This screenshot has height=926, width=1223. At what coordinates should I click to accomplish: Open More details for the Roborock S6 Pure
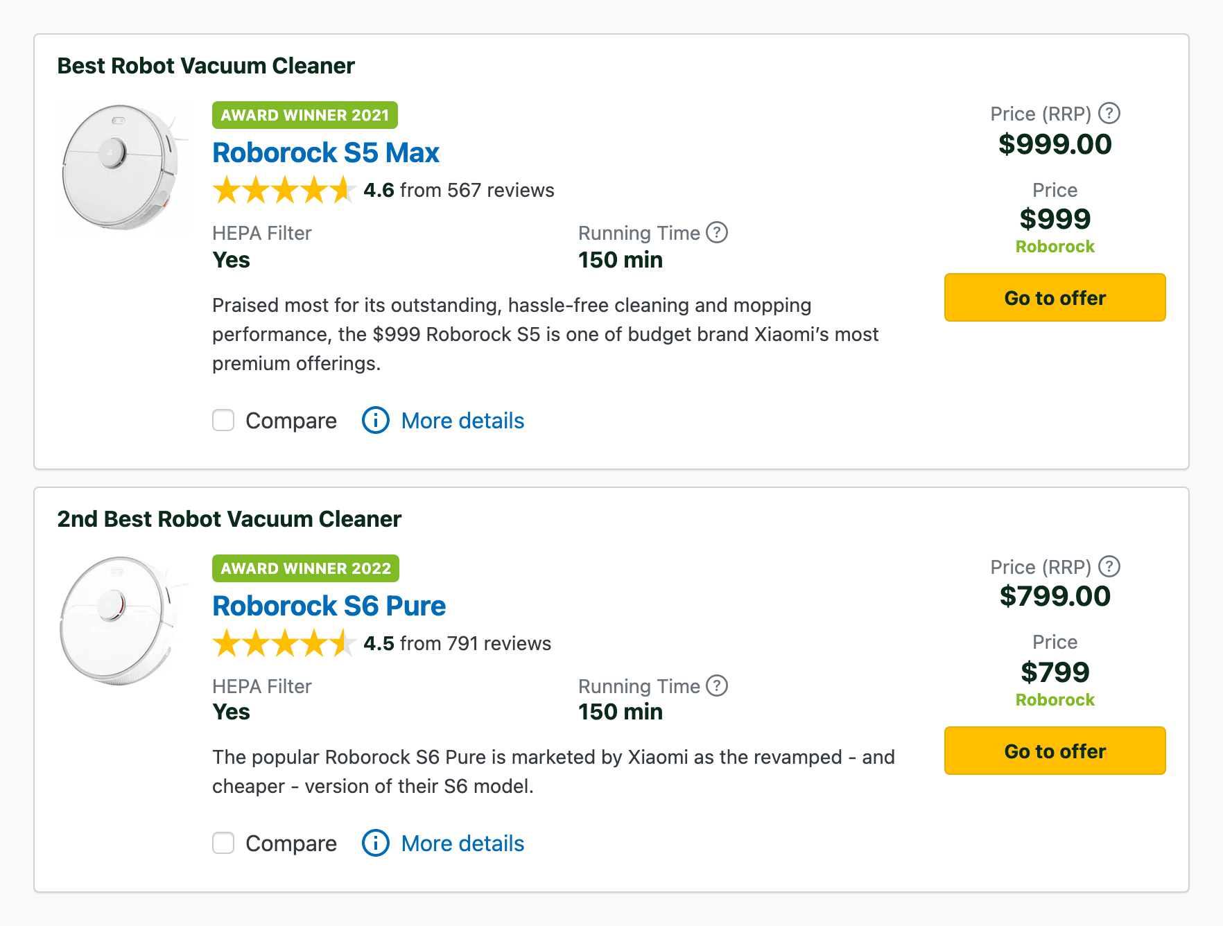pos(462,843)
